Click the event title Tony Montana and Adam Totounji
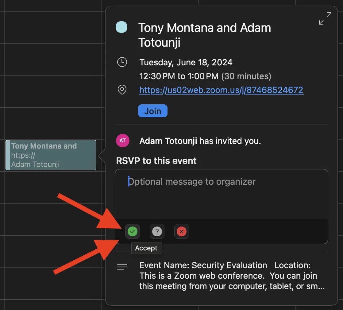This screenshot has height=310, width=343. 204,35
